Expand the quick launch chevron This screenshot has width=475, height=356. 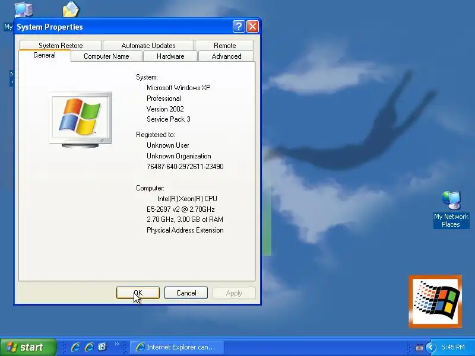point(117,344)
